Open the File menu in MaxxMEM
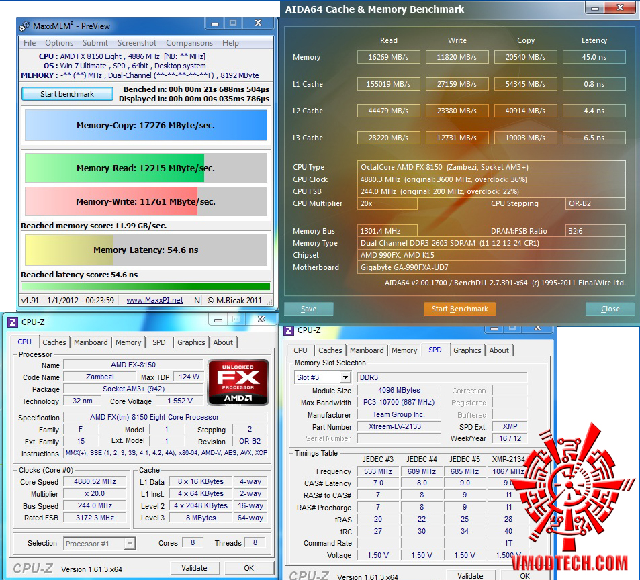The image size is (640, 580). coord(30,43)
